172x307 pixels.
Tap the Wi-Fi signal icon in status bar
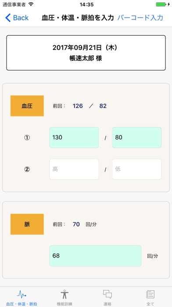coord(31,4)
